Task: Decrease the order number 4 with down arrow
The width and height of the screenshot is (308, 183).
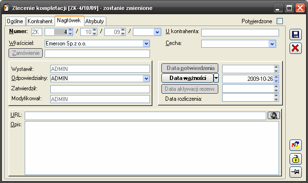Action: [x=70, y=34]
